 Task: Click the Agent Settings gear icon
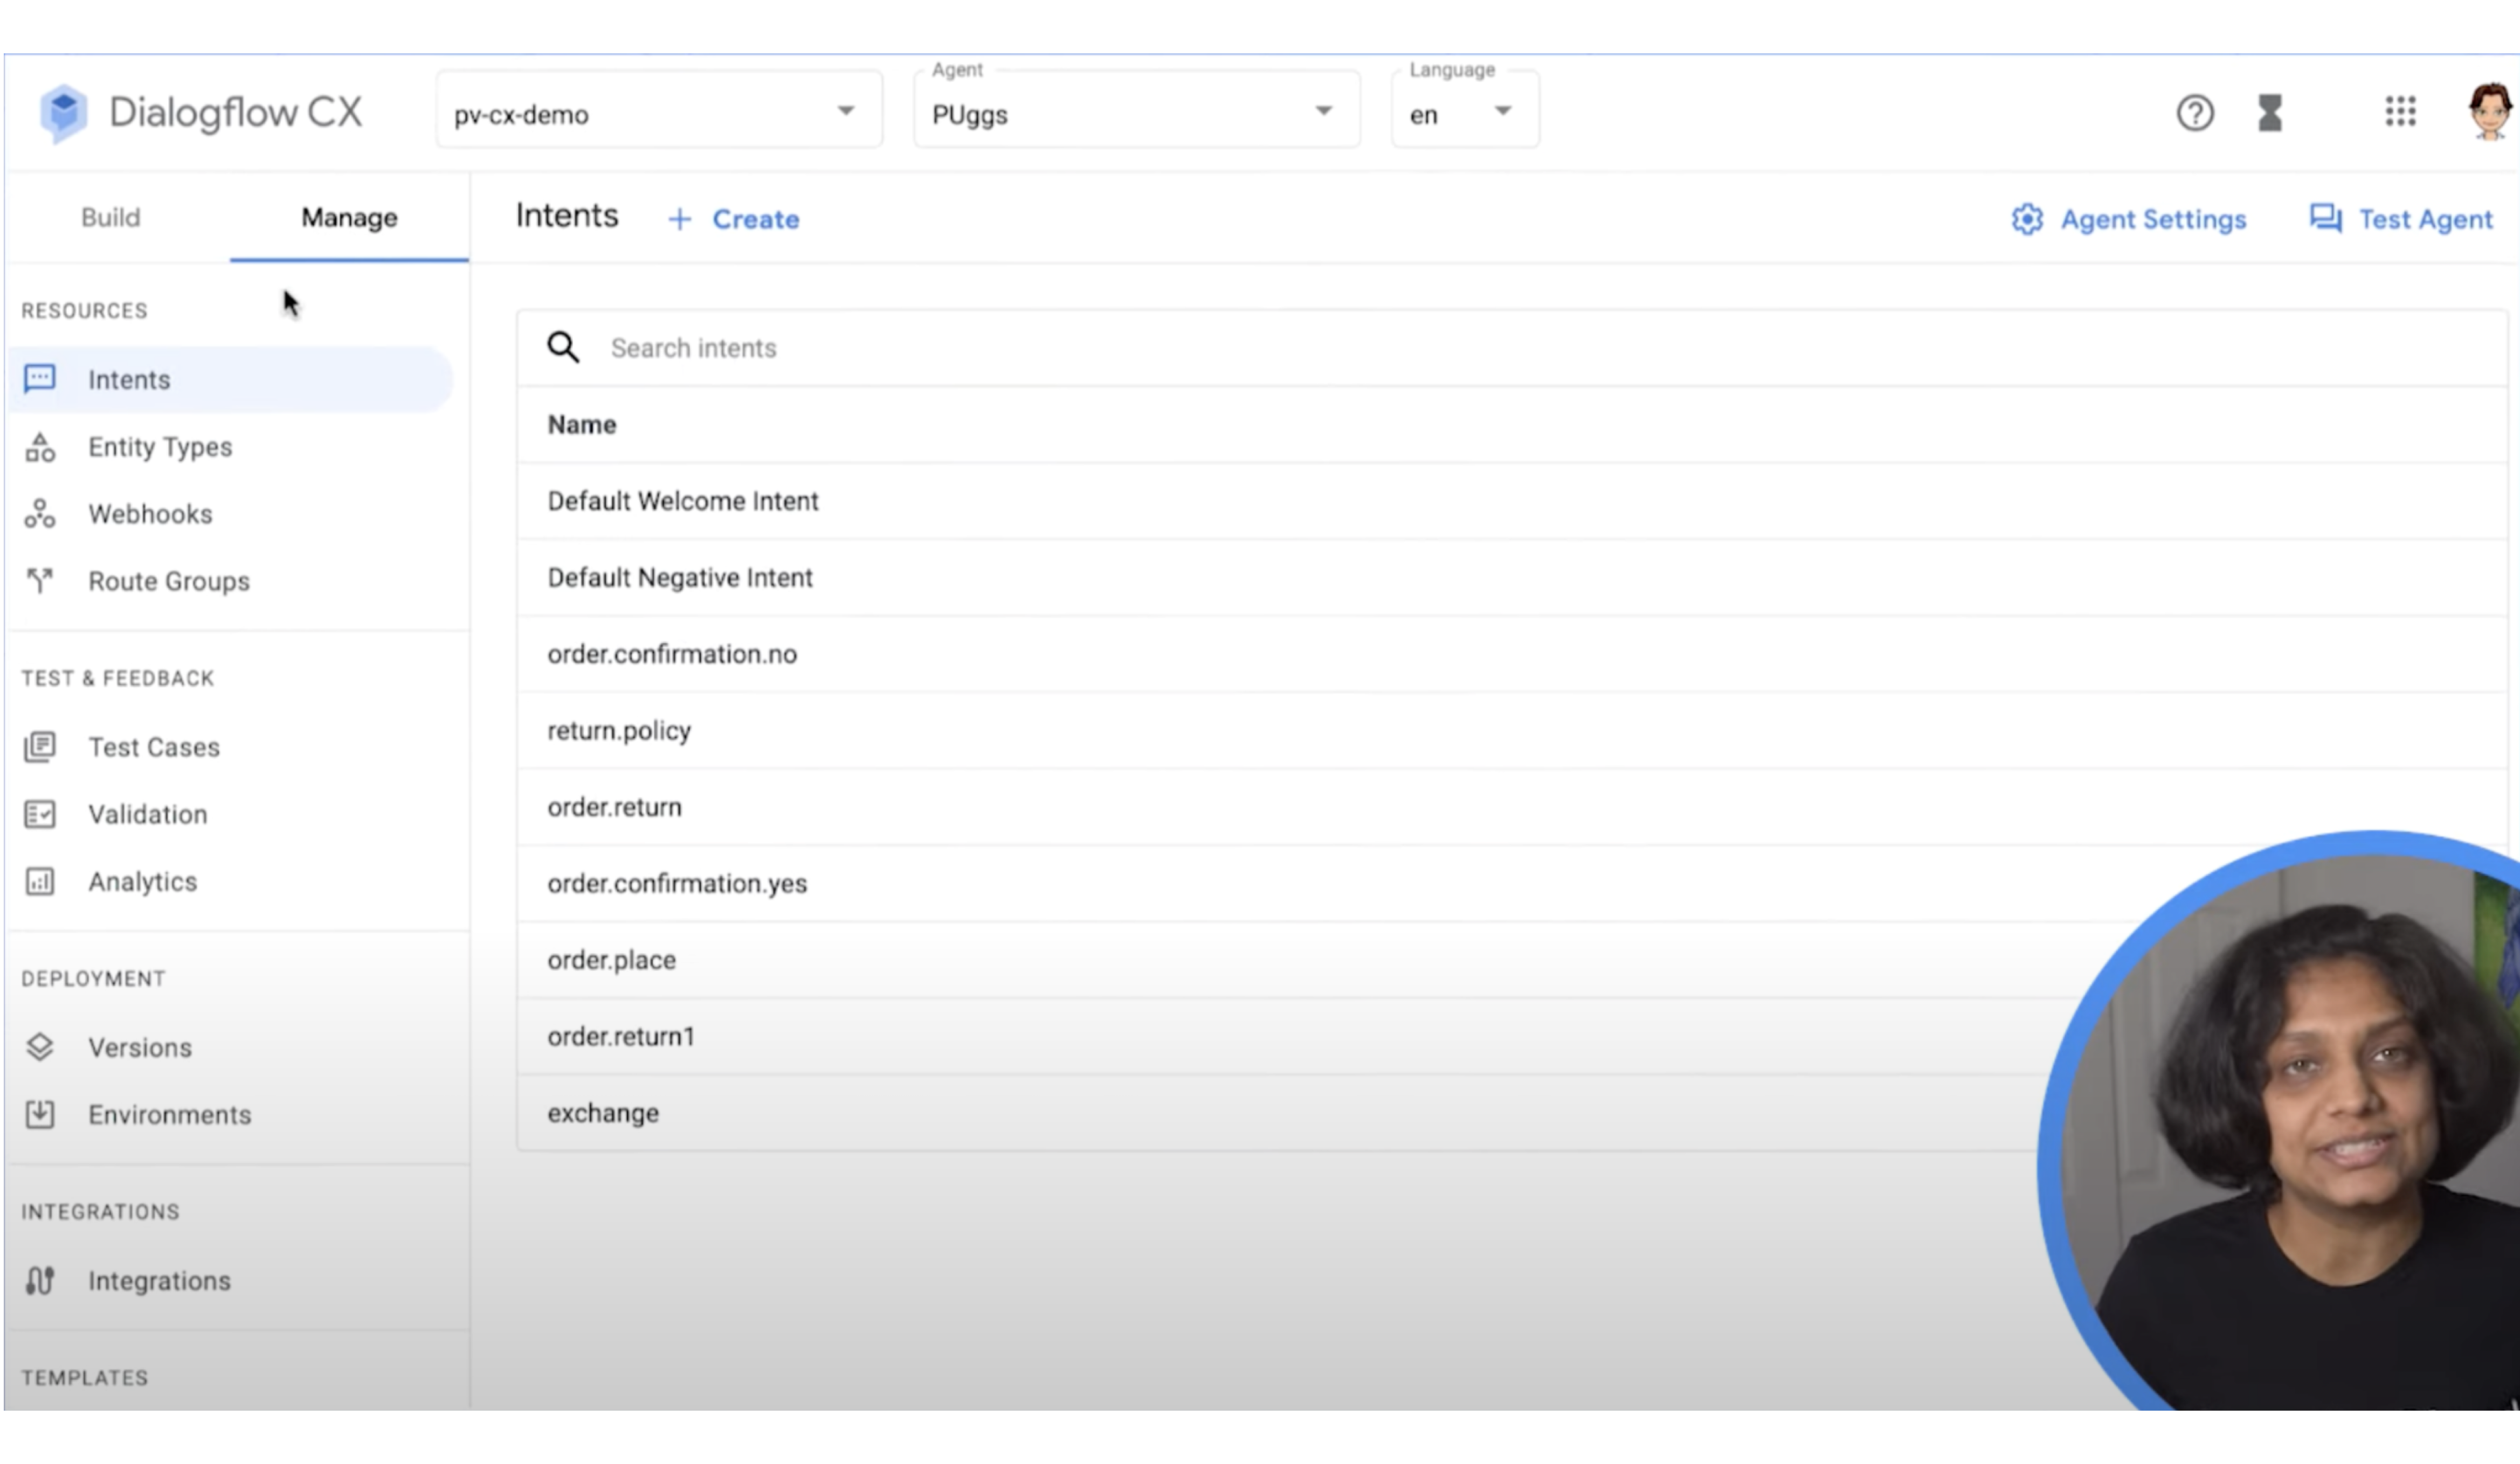[2027, 219]
